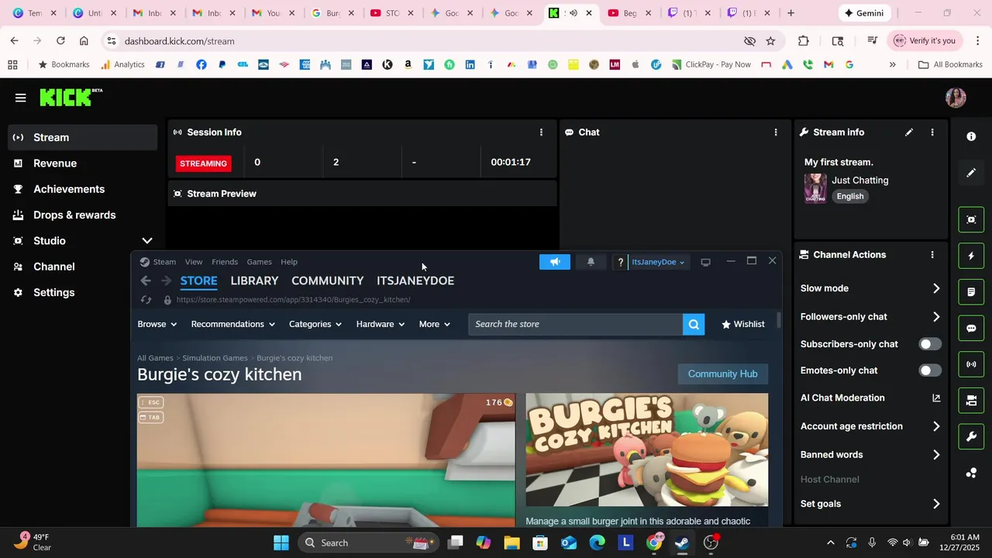Open Kick hamburger menu icon
This screenshot has height=558, width=992.
20,98
